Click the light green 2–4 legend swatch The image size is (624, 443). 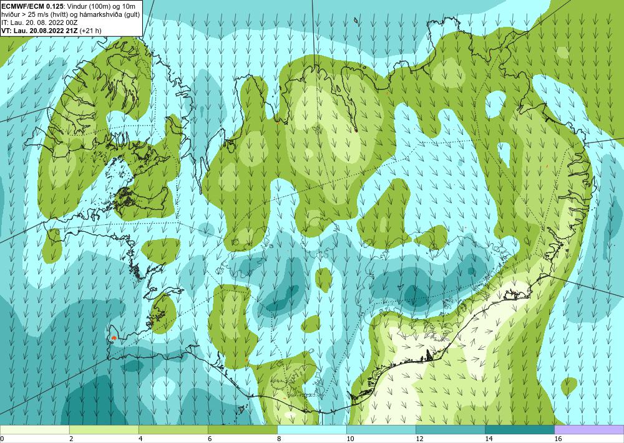104,429
